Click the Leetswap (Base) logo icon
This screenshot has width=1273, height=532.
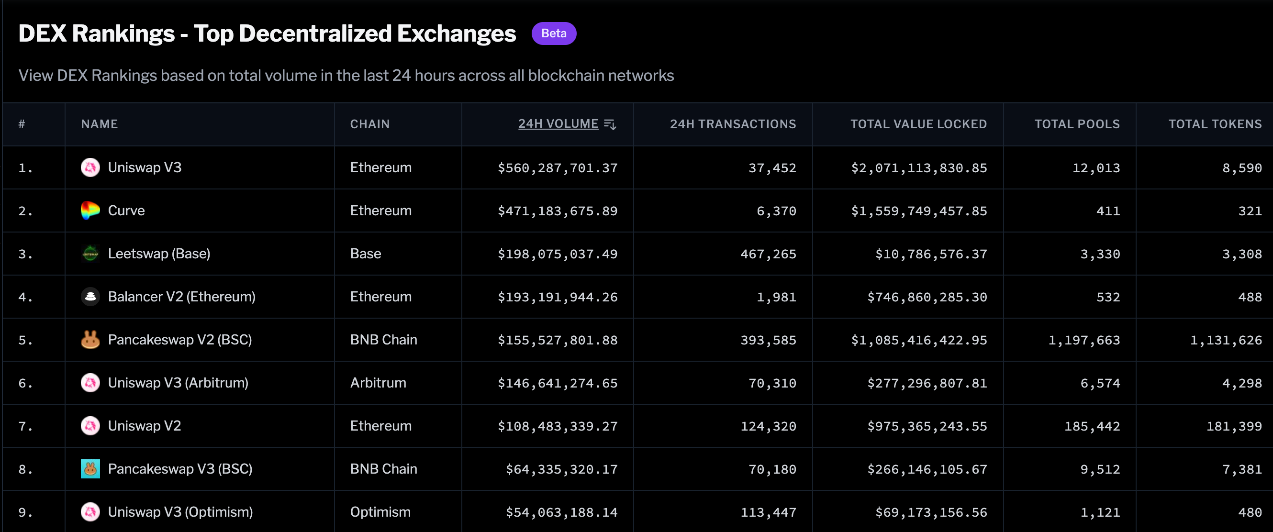point(90,254)
